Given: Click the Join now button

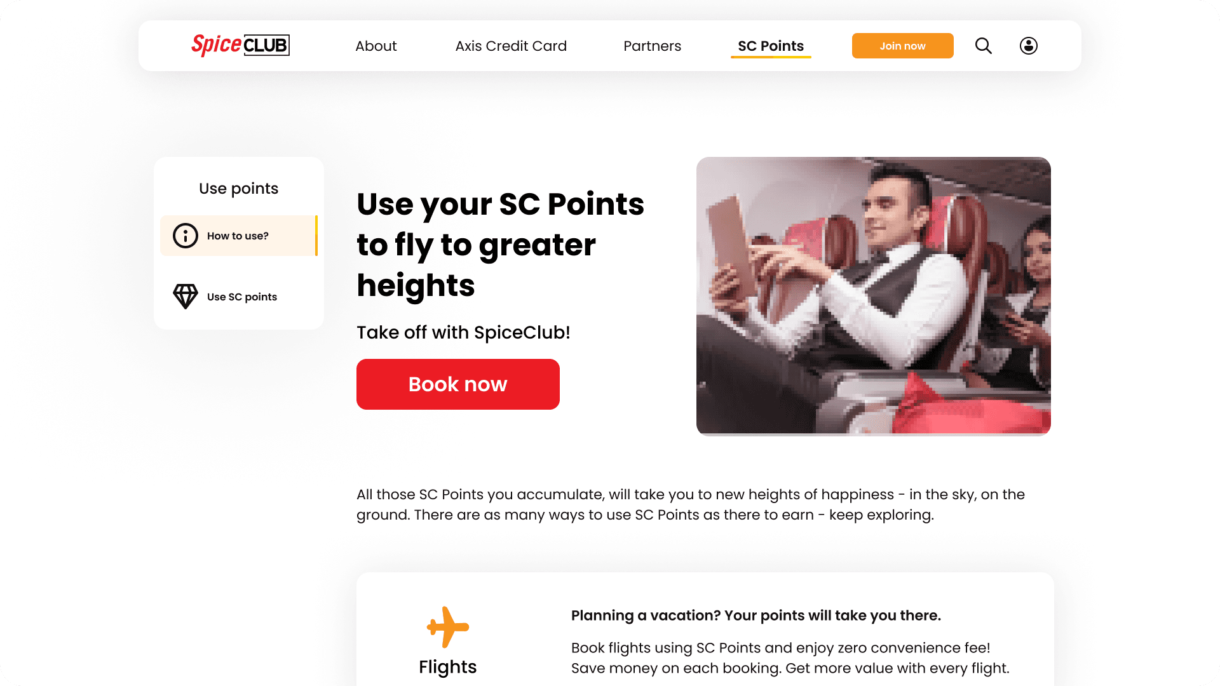Looking at the screenshot, I should tap(902, 46).
